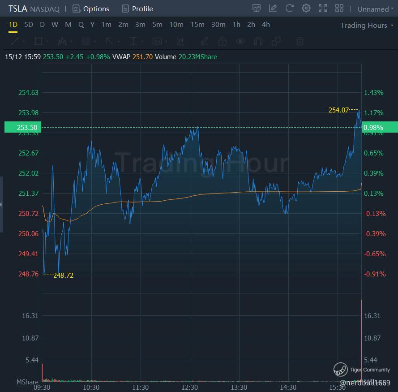Expand the line drawing tool options
The width and height of the screenshot is (398, 392).
pos(23,42)
